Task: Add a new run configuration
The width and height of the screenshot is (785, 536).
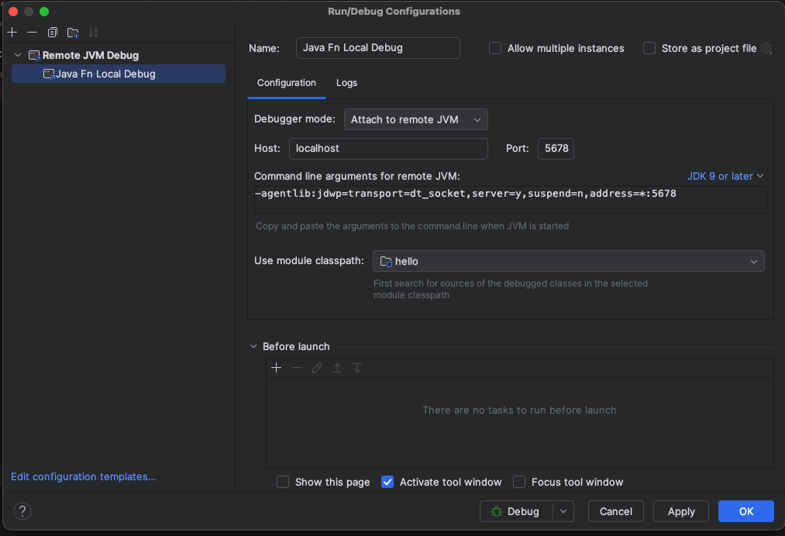Action: [x=12, y=33]
